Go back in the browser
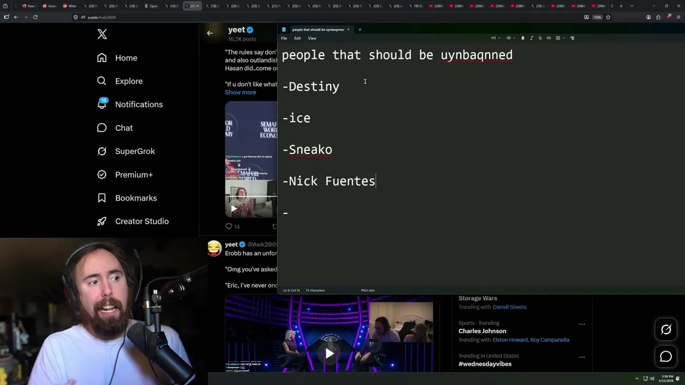Viewport: 685px width, 385px height. (16, 17)
